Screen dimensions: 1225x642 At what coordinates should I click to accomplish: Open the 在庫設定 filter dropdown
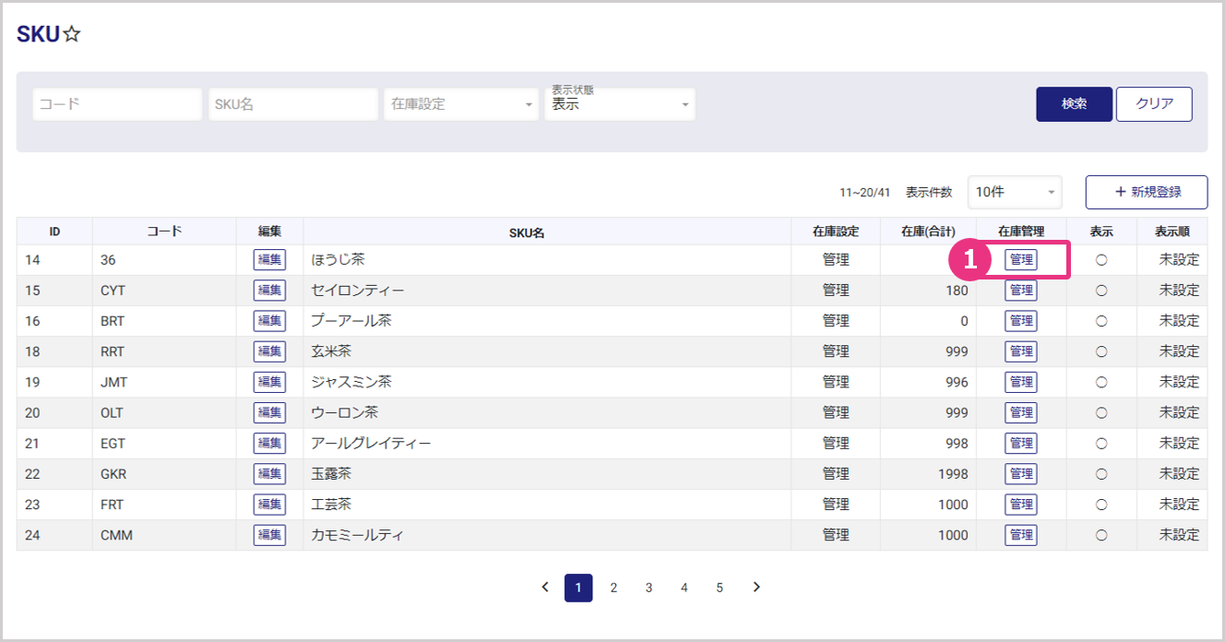point(461,104)
